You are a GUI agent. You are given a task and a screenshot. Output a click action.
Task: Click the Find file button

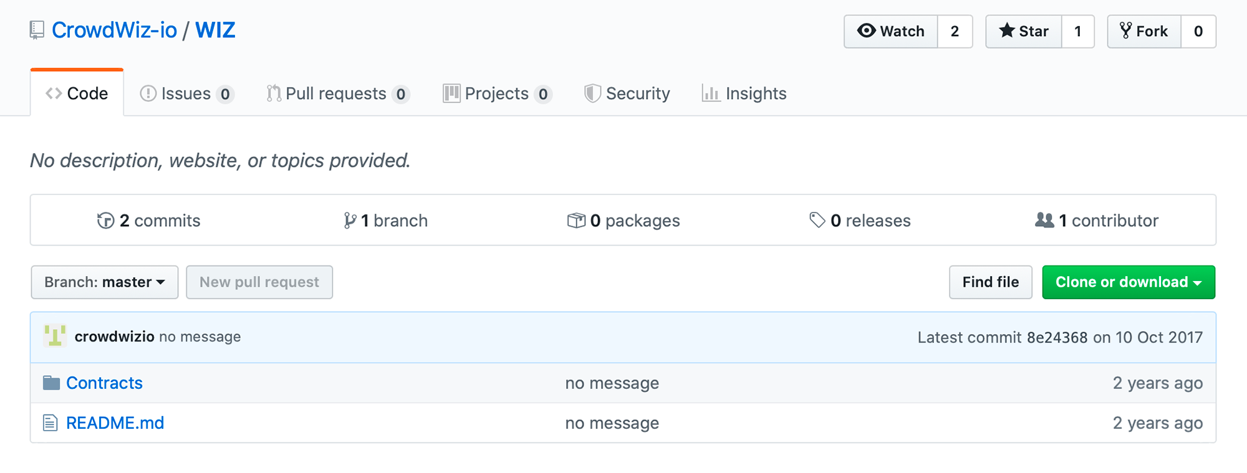[991, 282]
